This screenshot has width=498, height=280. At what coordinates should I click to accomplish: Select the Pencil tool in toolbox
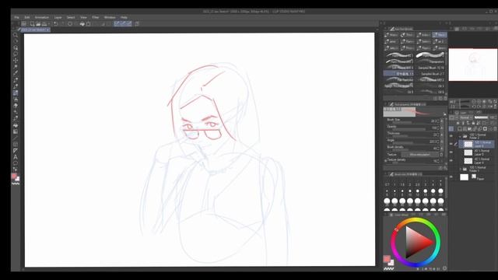point(16,86)
